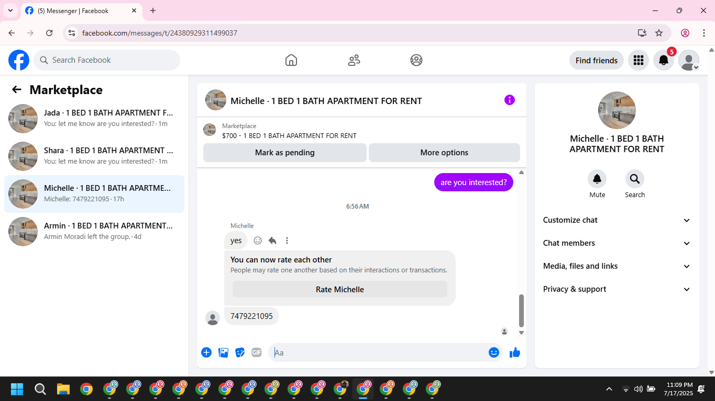The image size is (715, 401).
Task: Mute the conversation with the bell icon
Action: click(597, 179)
